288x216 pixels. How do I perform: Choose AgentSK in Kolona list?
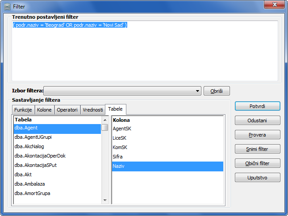click(122, 129)
